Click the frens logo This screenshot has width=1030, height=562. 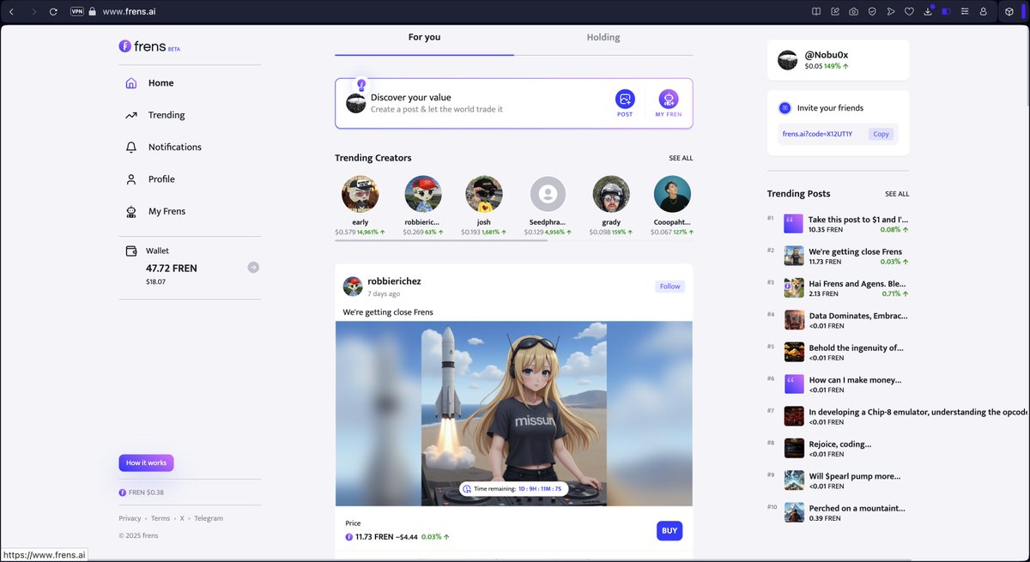[x=149, y=46]
